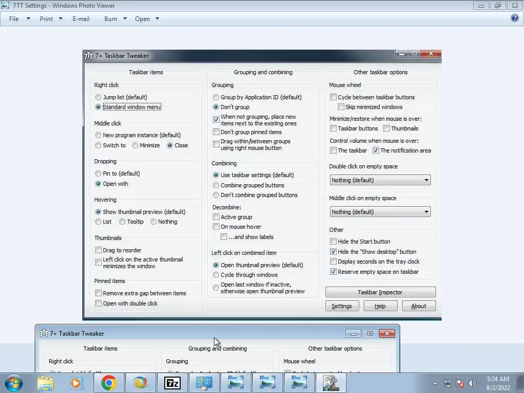Toggle 'Remove extra gap between items' checkbox
The image size is (524, 393).
98,293
